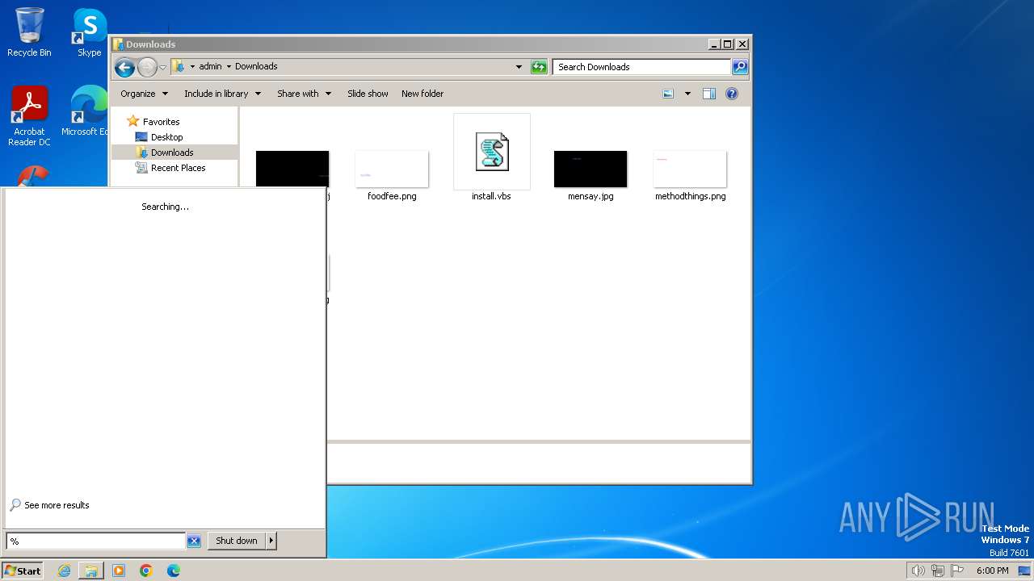
Task: Open the Organize menu
Action: click(145, 94)
